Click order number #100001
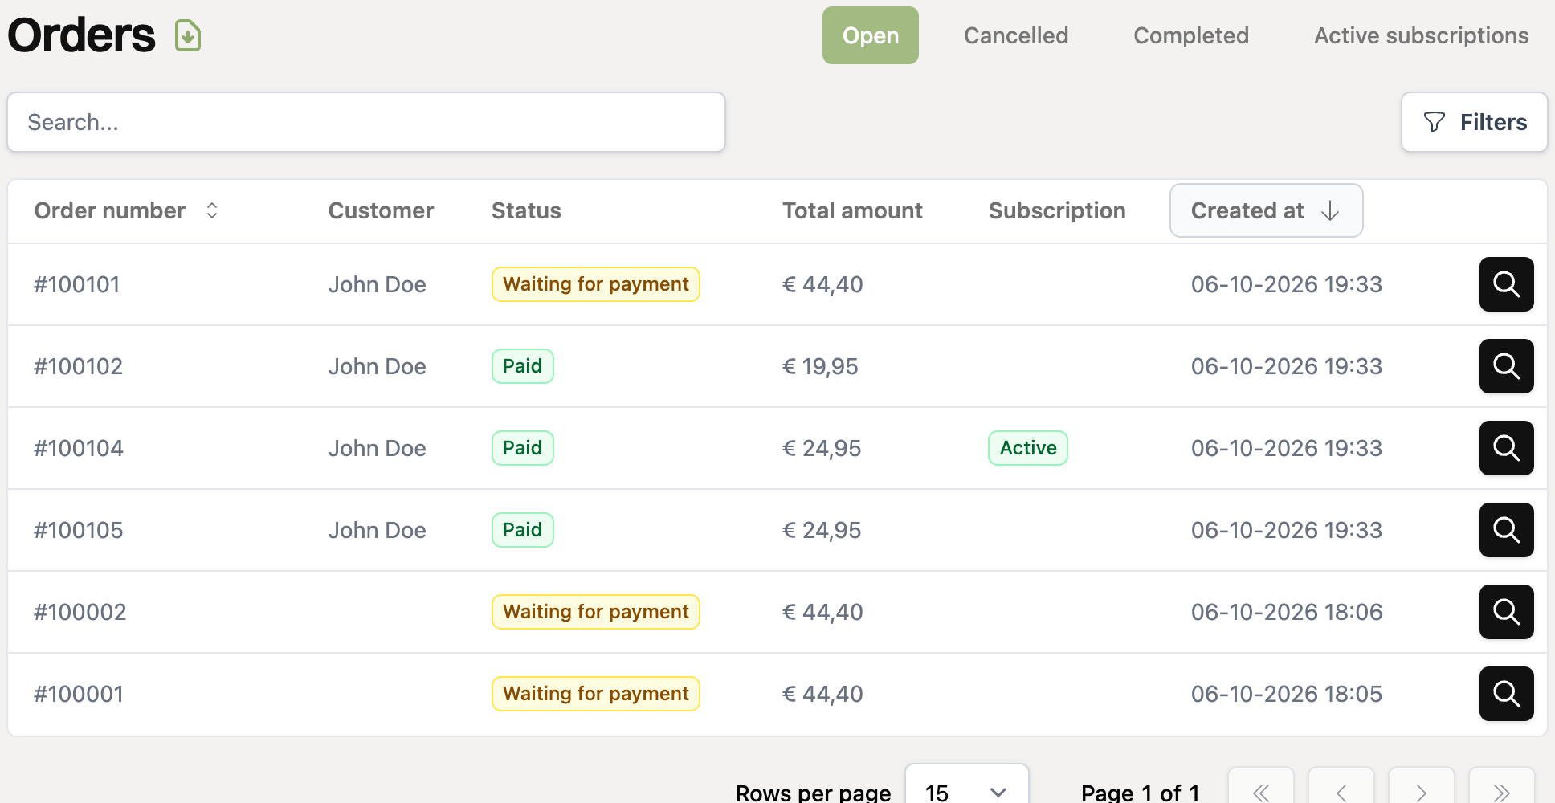The width and height of the screenshot is (1555, 803). coord(79,694)
